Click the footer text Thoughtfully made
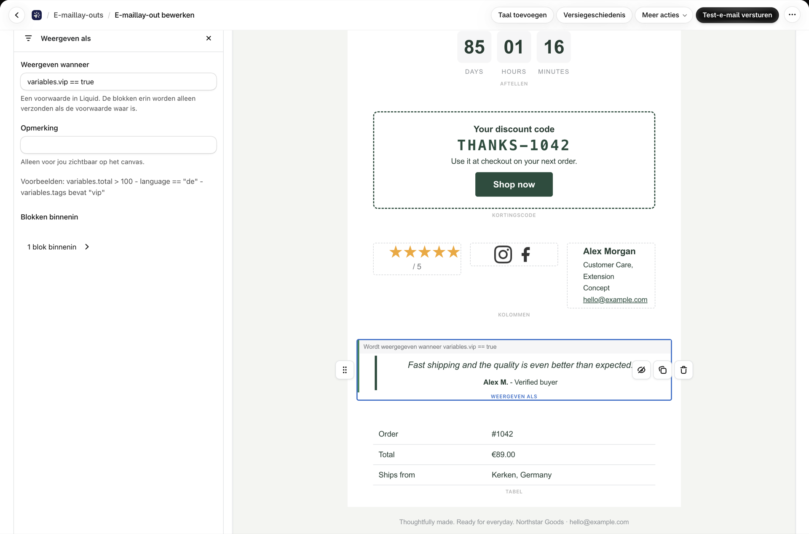Image resolution: width=809 pixels, height=534 pixels. [x=514, y=522]
